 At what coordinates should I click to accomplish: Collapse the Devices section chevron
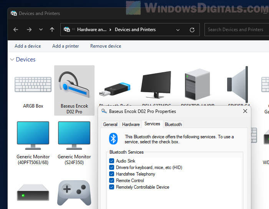click(x=12, y=60)
